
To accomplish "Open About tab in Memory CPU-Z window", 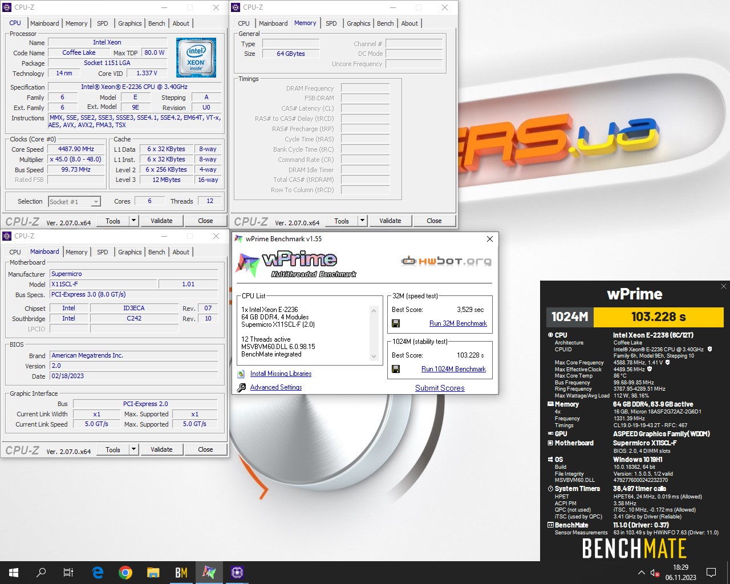I will 409,23.
